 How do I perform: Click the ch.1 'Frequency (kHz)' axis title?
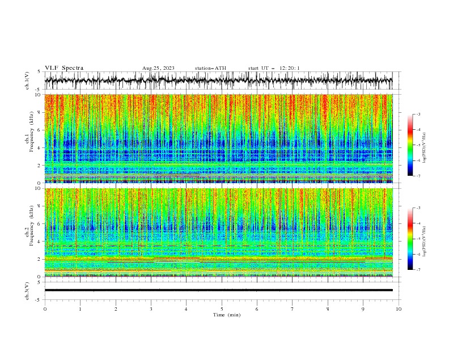32,132
